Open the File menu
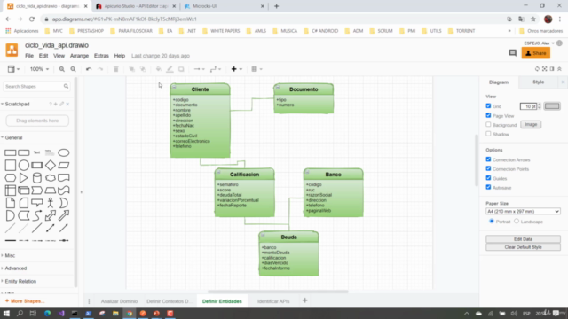 (29, 56)
